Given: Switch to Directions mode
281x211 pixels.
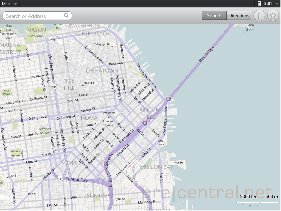Looking at the screenshot, I should 239,16.
